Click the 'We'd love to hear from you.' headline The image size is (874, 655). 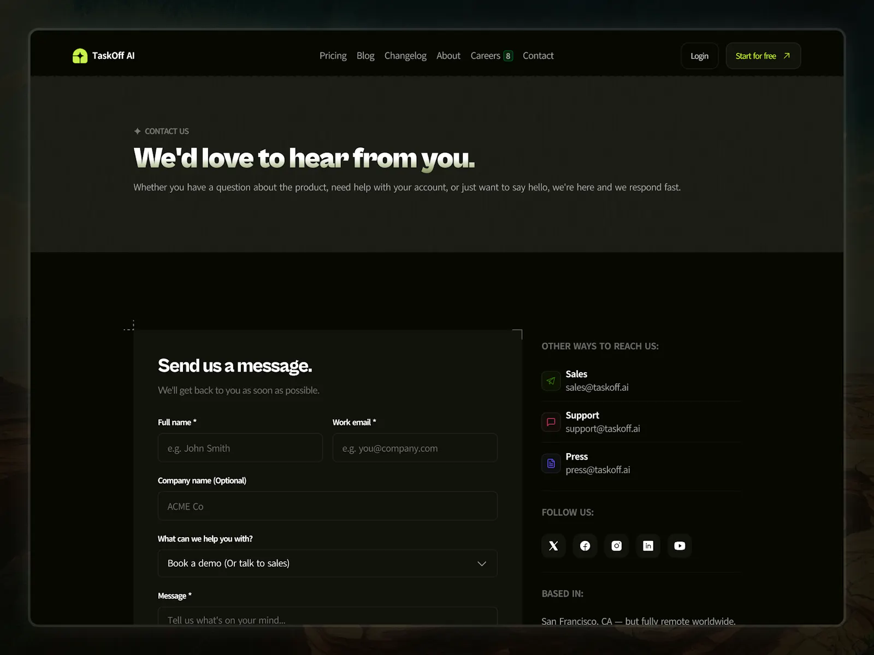coord(304,158)
